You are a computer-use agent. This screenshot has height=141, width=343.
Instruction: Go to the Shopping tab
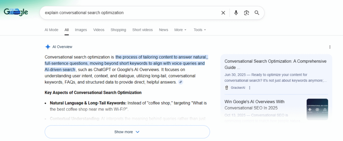coord(118,30)
